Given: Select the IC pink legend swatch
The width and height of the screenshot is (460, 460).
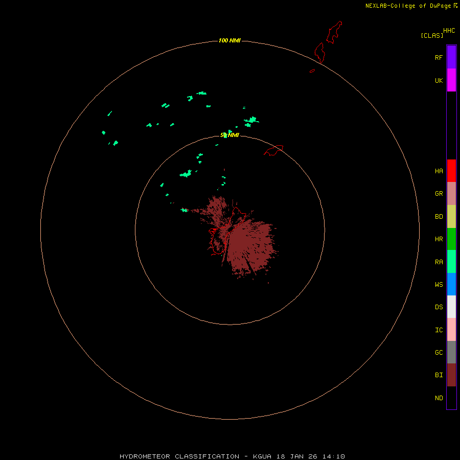Looking at the screenshot, I should click(451, 330).
